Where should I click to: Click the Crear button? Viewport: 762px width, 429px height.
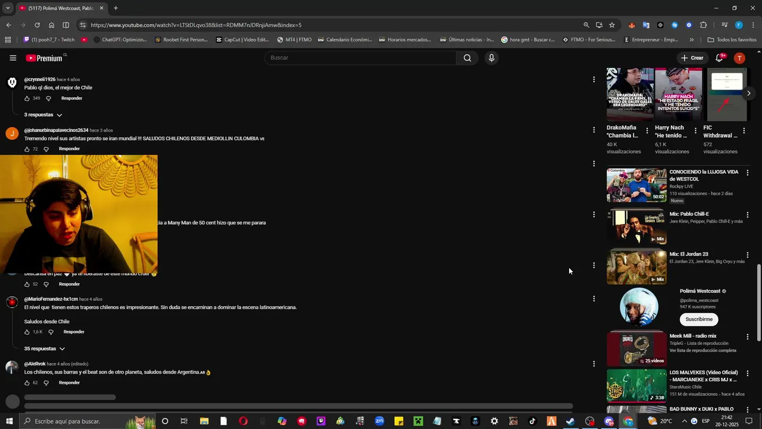tap(692, 58)
